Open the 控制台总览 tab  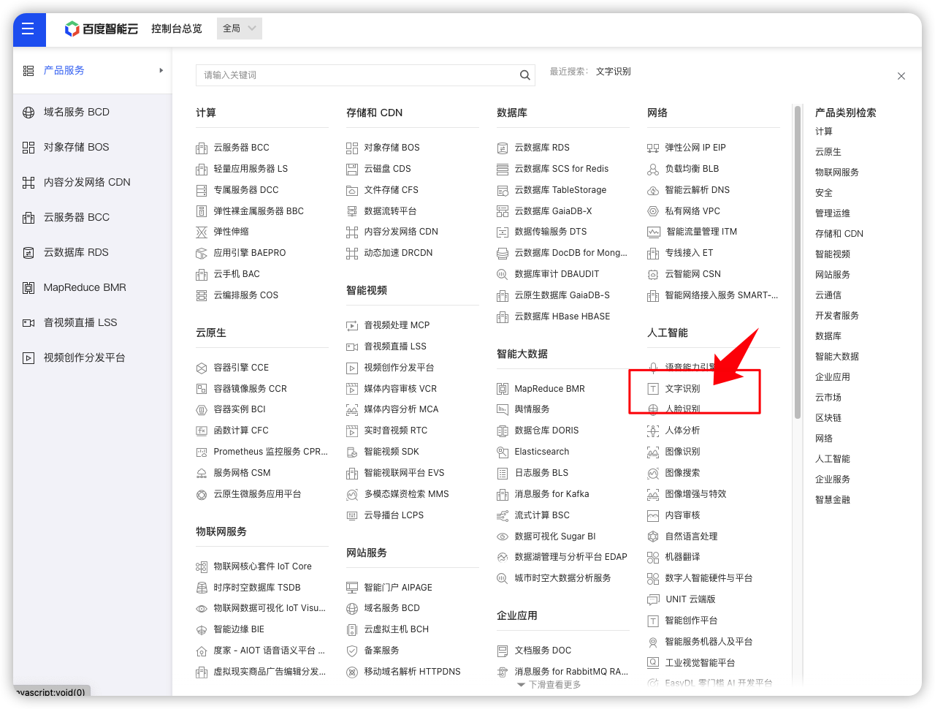pyautogui.click(x=176, y=29)
